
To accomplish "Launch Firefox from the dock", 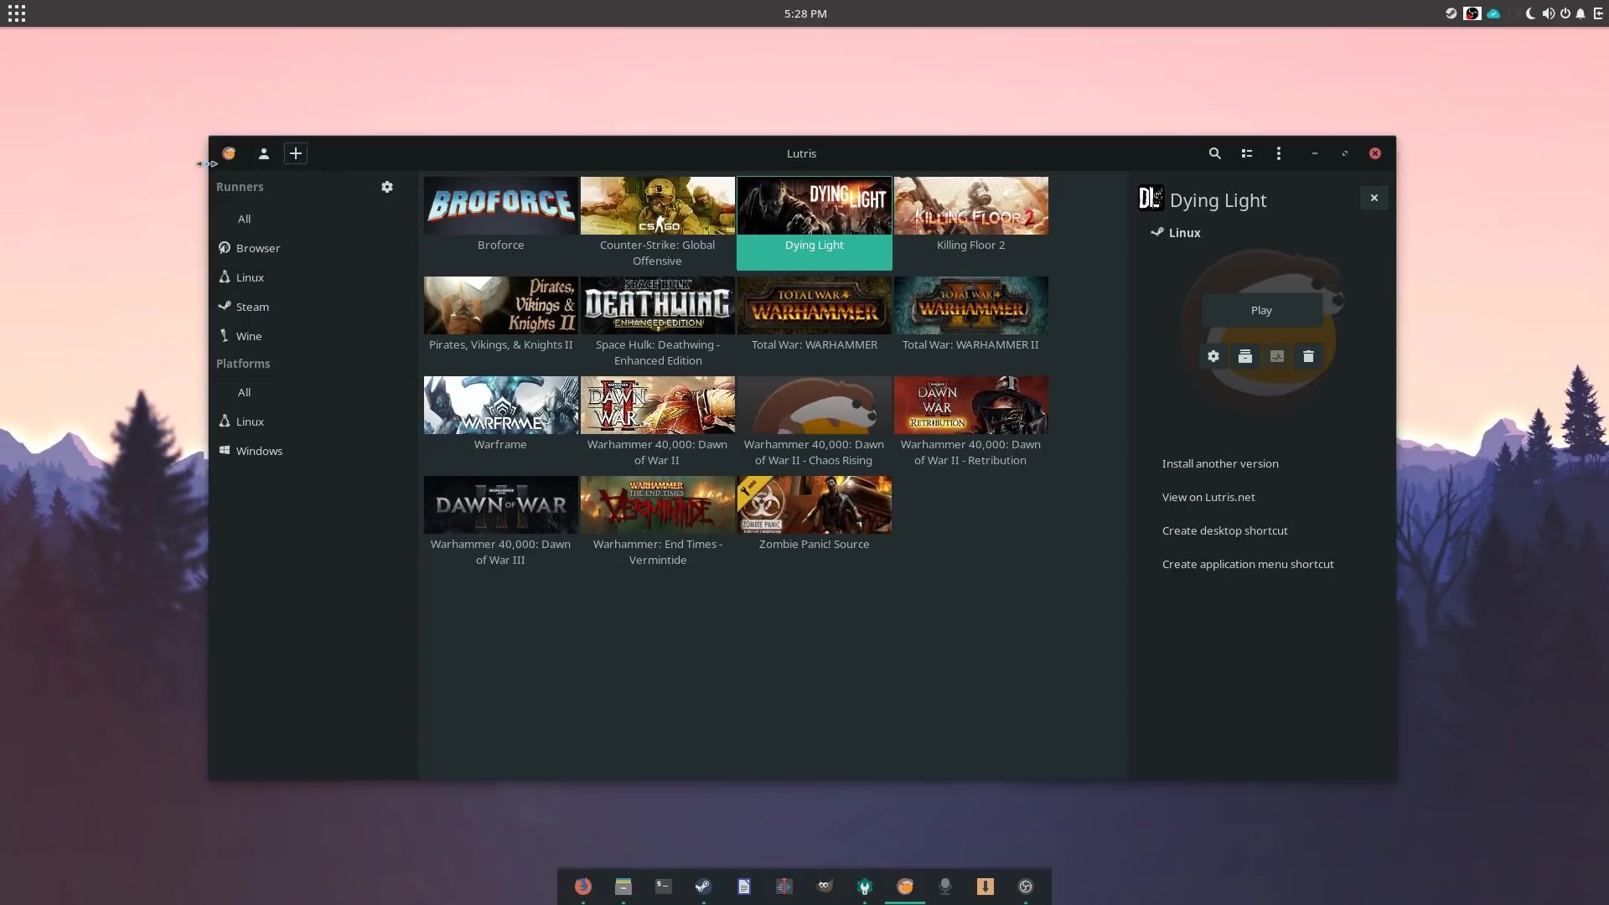I will pos(583,887).
